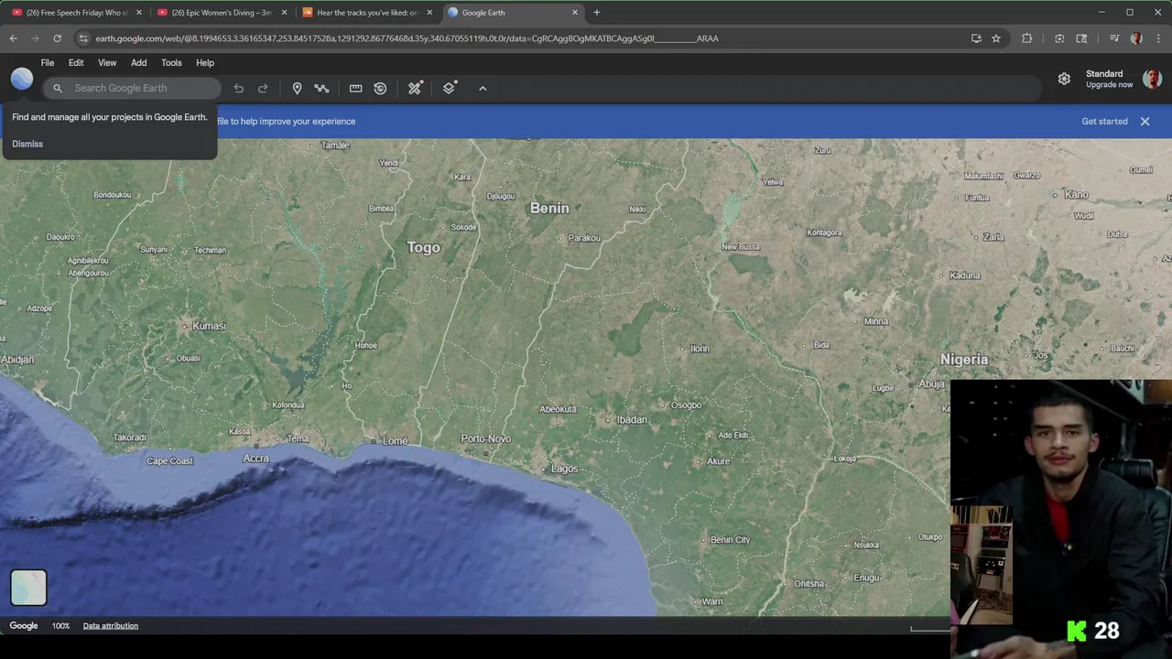
Task: Click the 100% zoom indicator
Action: point(60,626)
